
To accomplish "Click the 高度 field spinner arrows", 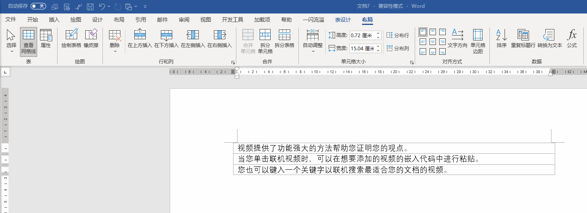I will 378,36.
